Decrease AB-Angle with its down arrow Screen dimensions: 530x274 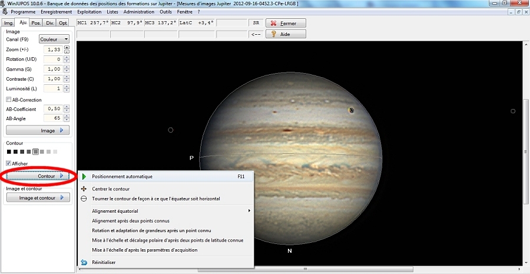tap(67, 120)
